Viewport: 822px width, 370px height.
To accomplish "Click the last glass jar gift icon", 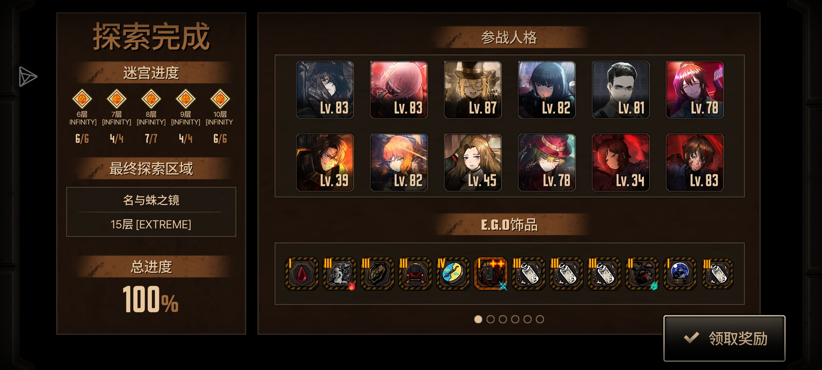I will tap(718, 274).
